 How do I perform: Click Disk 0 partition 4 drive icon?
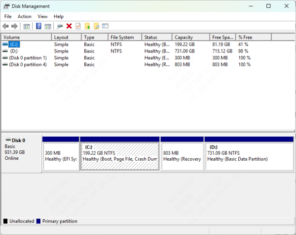click(5, 65)
